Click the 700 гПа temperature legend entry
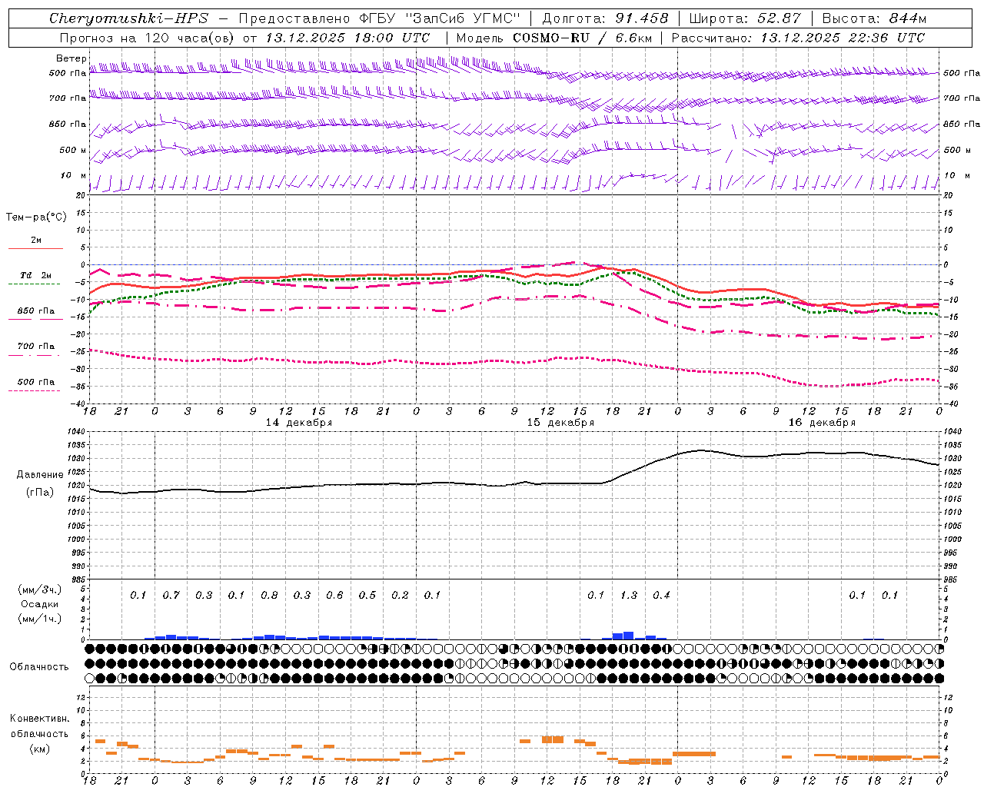Image resolution: width=984 pixels, height=787 pixels. click(x=36, y=347)
